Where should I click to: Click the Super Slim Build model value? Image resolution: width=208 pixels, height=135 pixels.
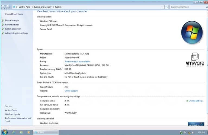click(x=72, y=57)
